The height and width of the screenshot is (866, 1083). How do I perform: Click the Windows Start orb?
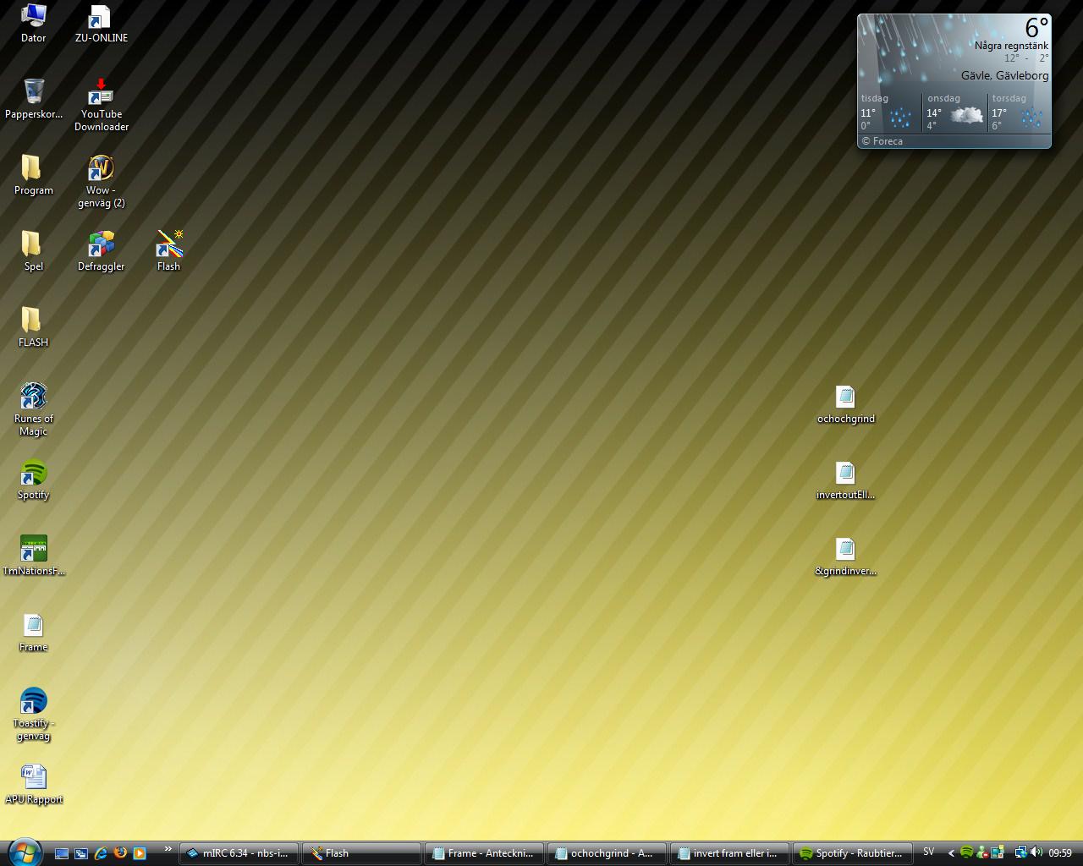[24, 852]
